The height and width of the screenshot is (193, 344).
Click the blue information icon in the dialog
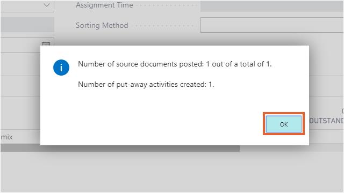pos(61,68)
